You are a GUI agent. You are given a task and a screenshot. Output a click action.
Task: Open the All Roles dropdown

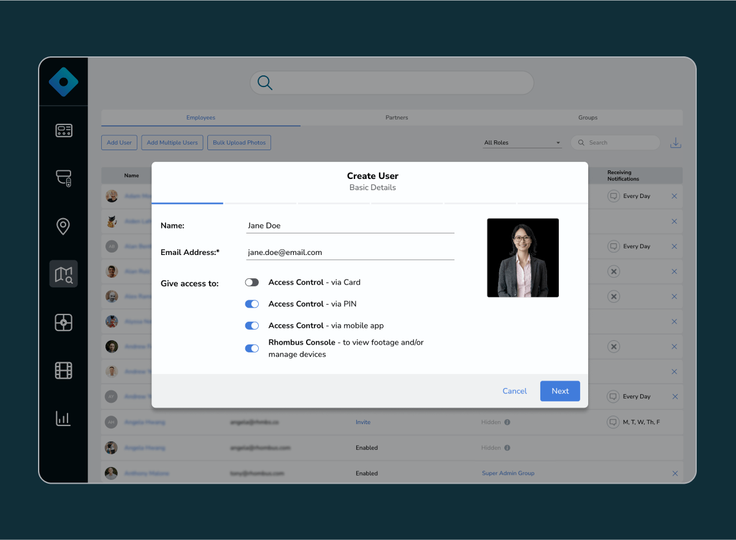(522, 142)
